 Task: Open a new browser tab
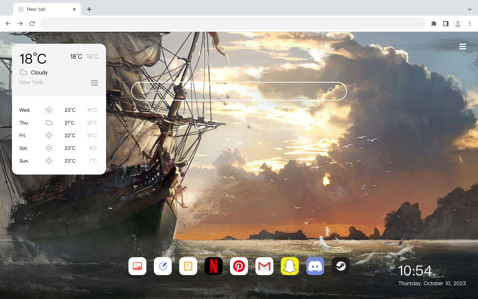coord(89,9)
